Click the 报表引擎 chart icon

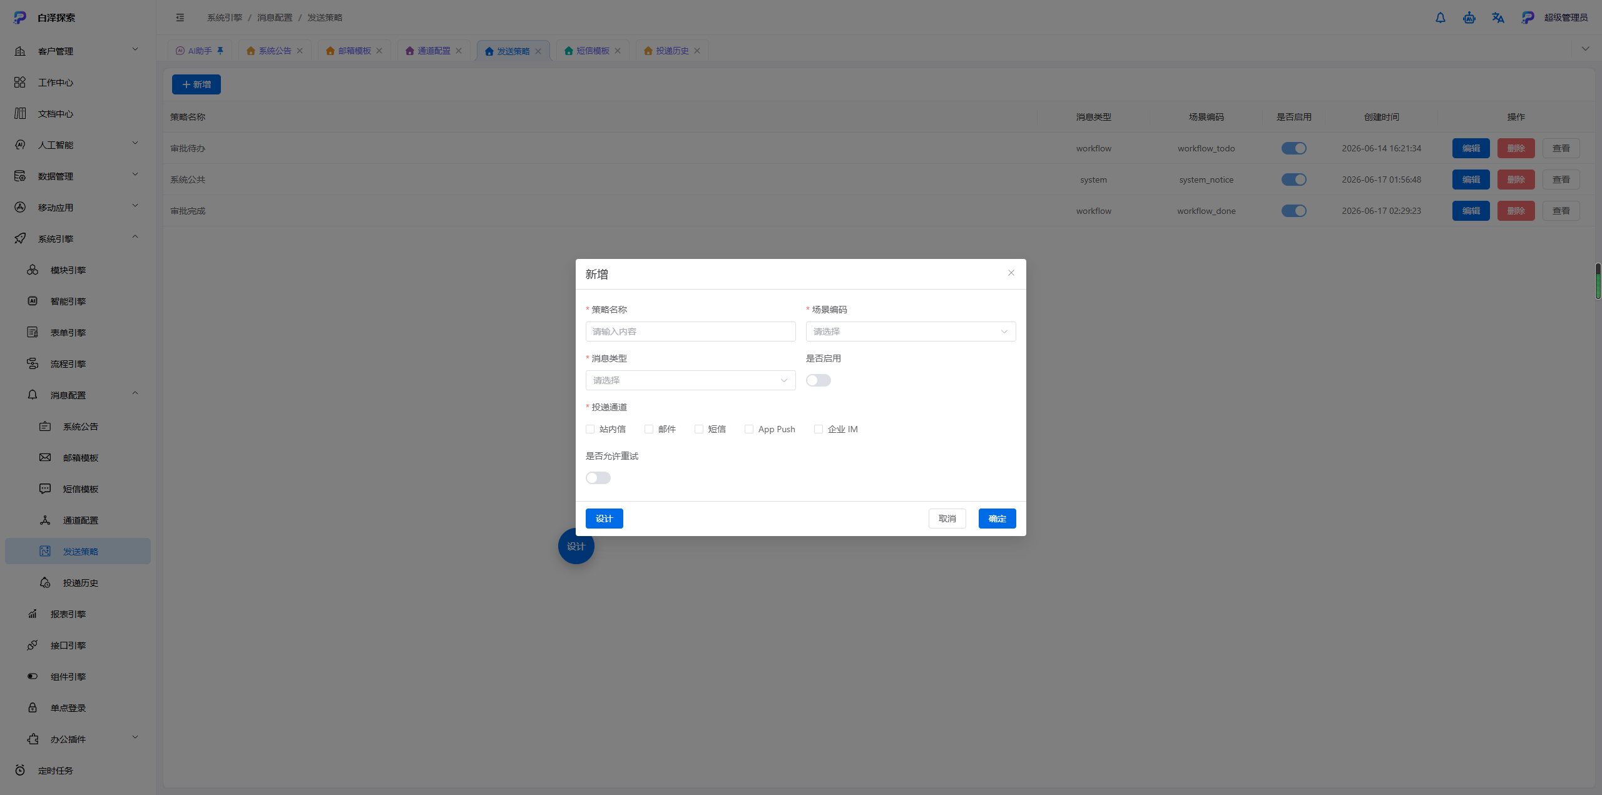pyautogui.click(x=33, y=614)
